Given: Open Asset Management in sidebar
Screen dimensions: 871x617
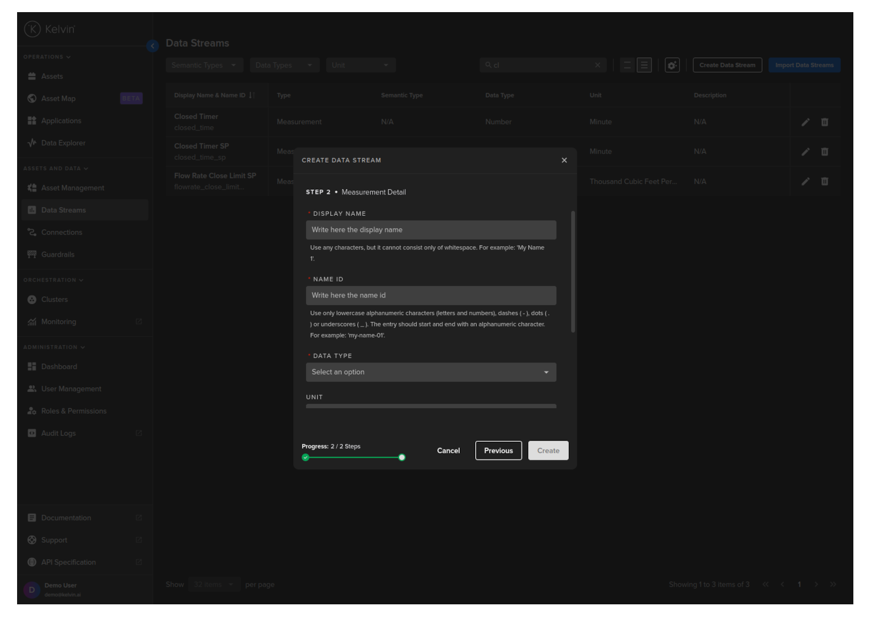Looking at the screenshot, I should tap(72, 188).
